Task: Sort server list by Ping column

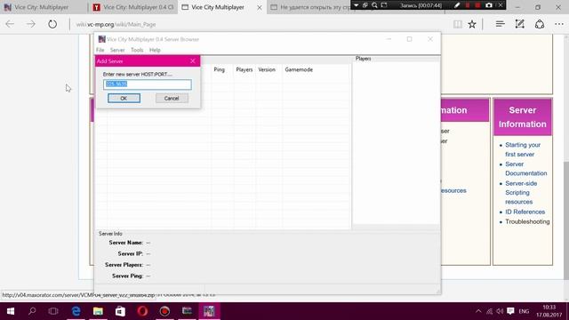Action: pos(220,69)
